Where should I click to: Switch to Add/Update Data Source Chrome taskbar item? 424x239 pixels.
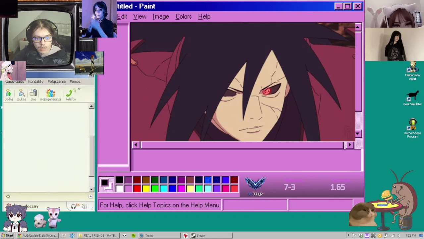(37, 235)
